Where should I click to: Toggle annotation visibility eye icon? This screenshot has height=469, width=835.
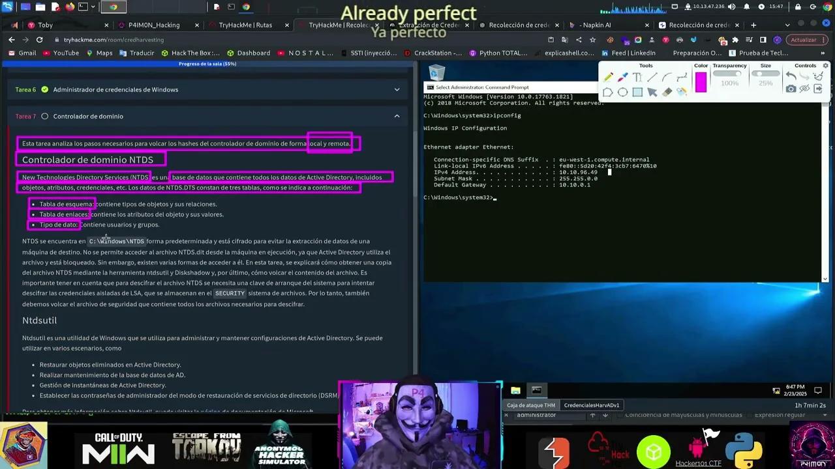pos(804,89)
